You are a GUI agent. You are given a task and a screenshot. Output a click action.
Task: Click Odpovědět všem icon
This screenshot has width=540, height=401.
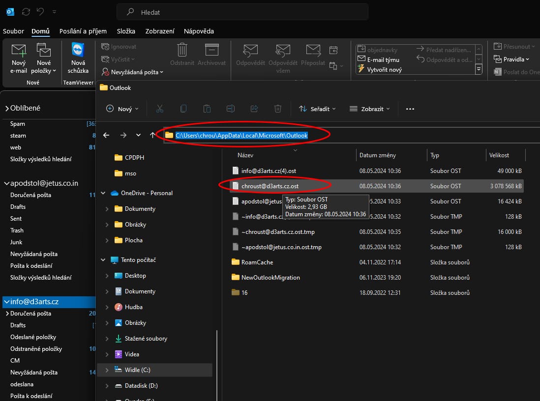click(283, 51)
